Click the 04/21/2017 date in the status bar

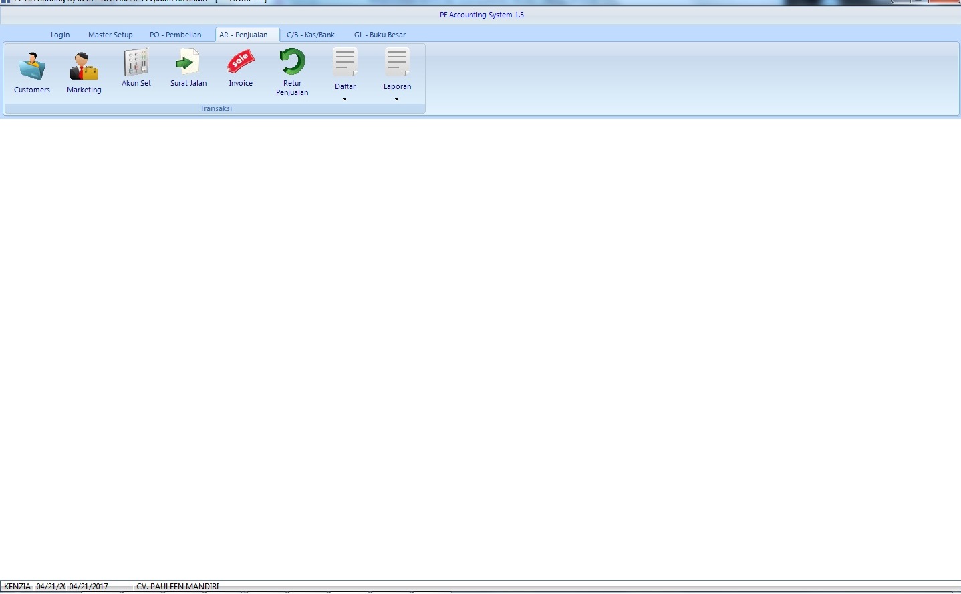pos(88,587)
